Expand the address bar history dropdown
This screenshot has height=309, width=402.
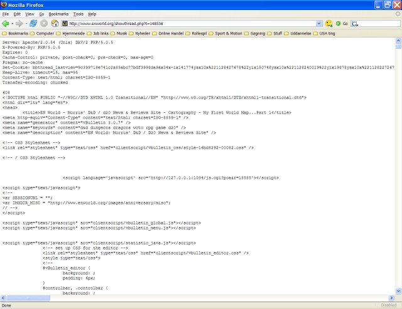[318, 24]
